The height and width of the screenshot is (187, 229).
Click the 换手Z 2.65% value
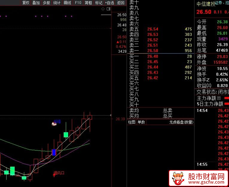click(222, 80)
